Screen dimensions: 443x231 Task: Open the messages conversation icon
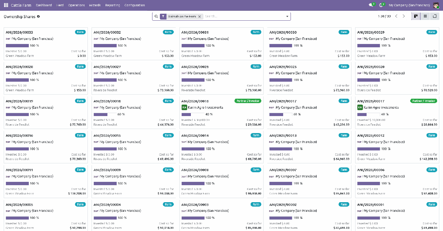click(x=371, y=5)
